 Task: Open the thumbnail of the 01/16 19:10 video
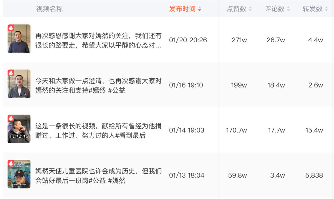click(x=19, y=84)
